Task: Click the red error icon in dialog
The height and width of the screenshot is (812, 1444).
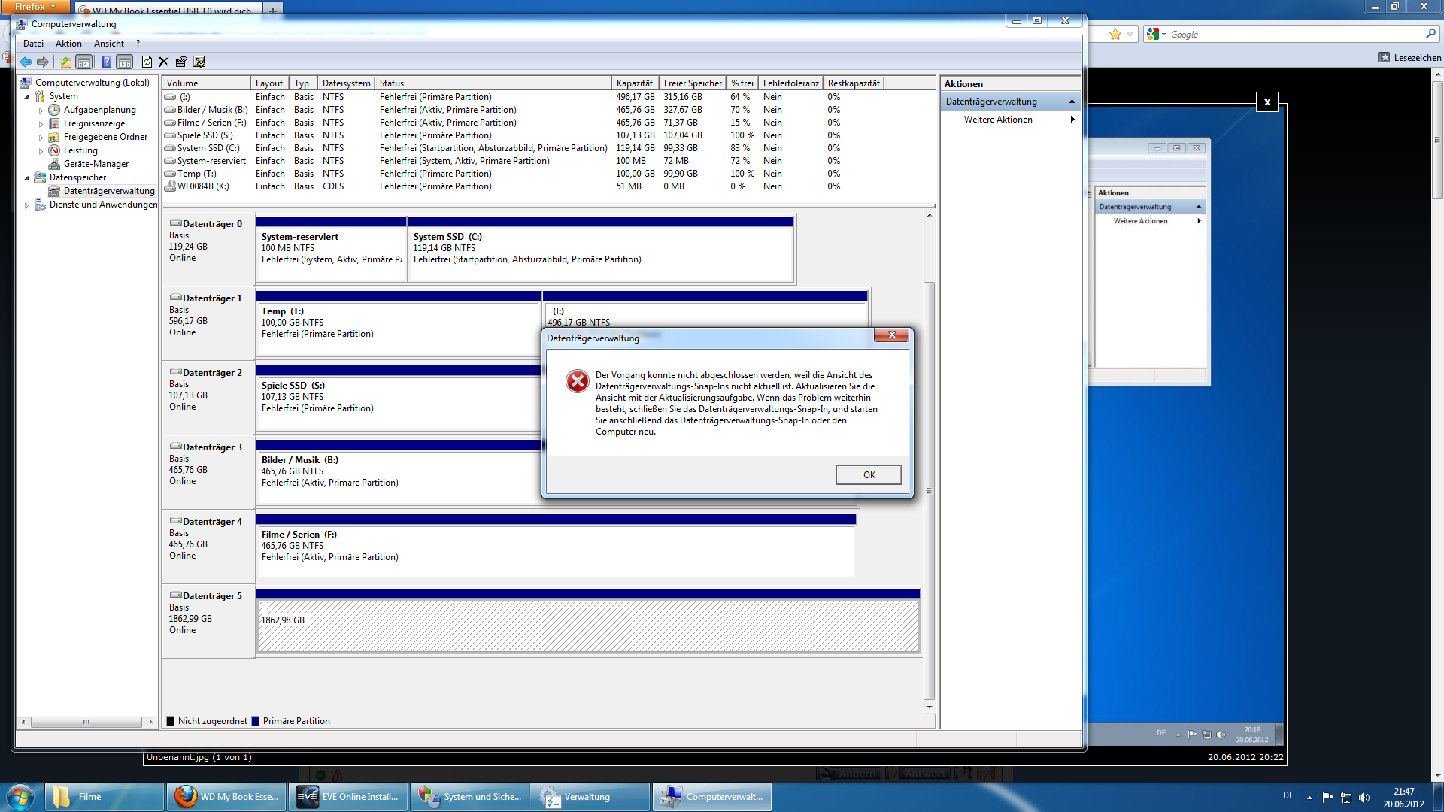Action: [577, 381]
